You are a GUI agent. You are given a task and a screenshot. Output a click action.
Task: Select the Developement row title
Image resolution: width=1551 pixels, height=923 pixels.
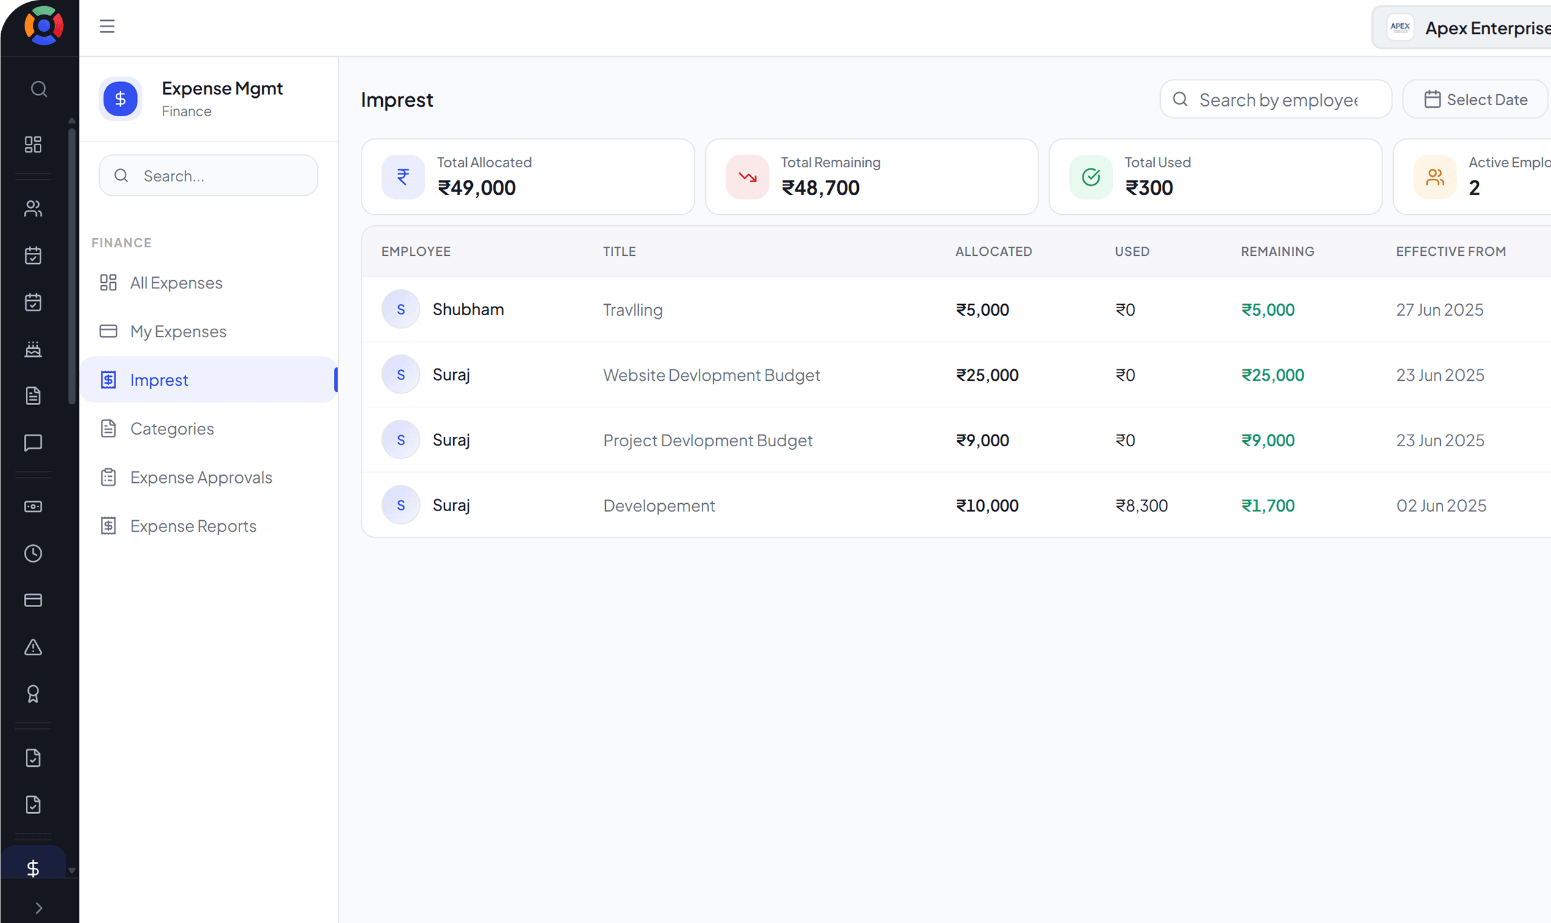[659, 506]
